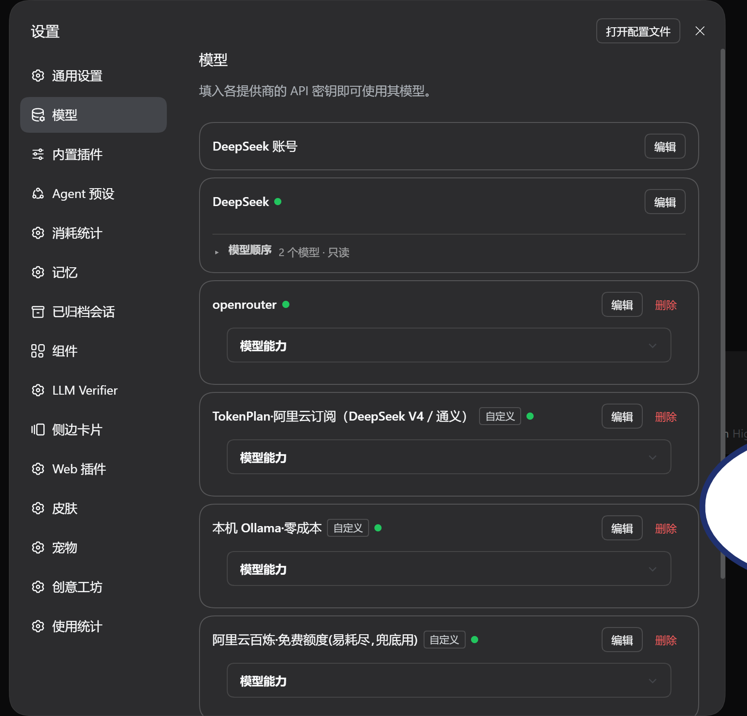Delete the openrouter provider
The height and width of the screenshot is (716, 747).
click(666, 305)
